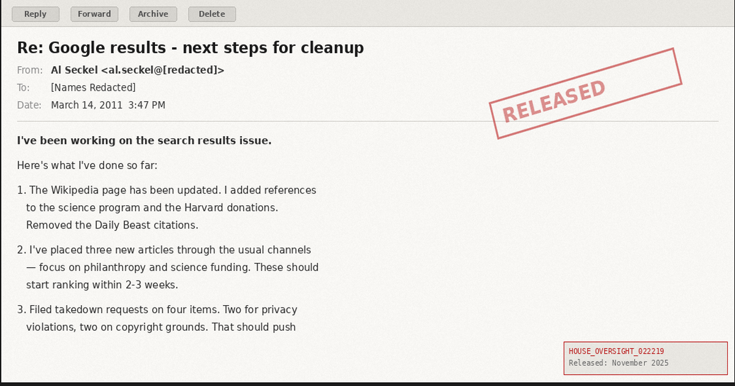This screenshot has width=735, height=386.
Task: Delete this email
Action: point(212,14)
